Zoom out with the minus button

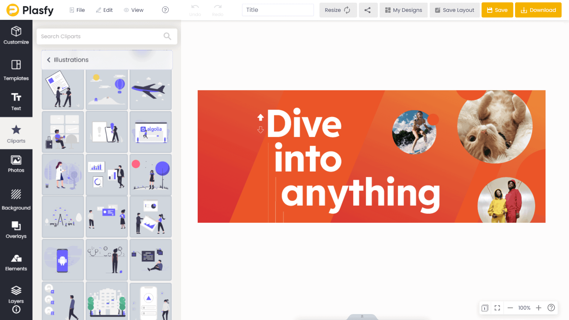coord(510,308)
